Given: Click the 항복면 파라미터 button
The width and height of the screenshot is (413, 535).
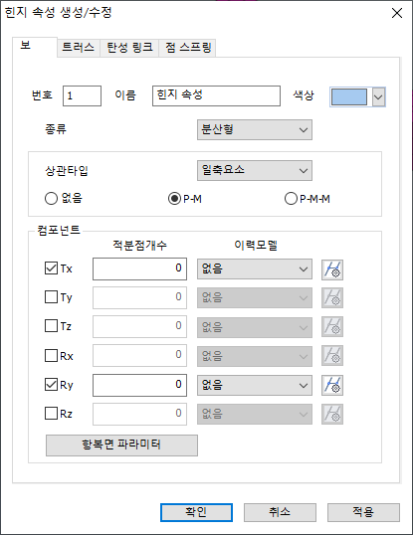Looking at the screenshot, I should pyautogui.click(x=121, y=445).
